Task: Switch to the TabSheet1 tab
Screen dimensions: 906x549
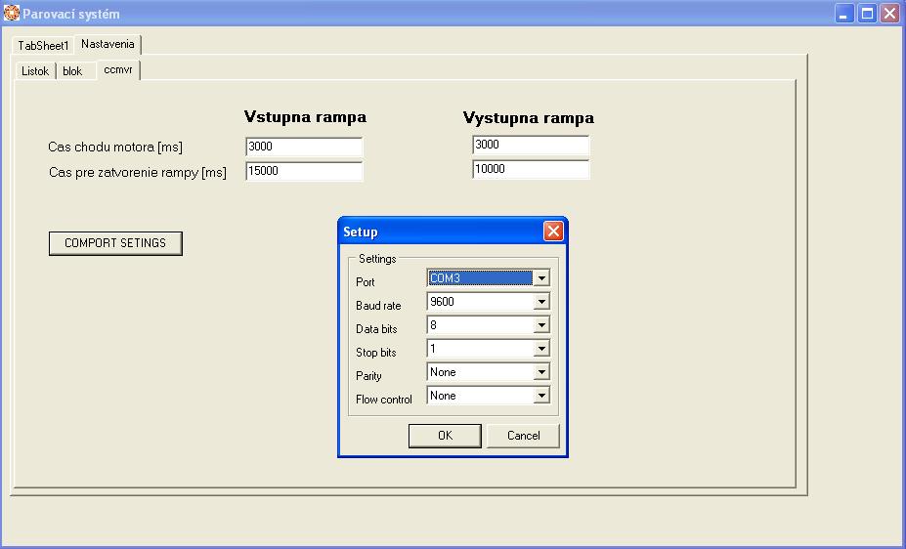Action: [43, 46]
